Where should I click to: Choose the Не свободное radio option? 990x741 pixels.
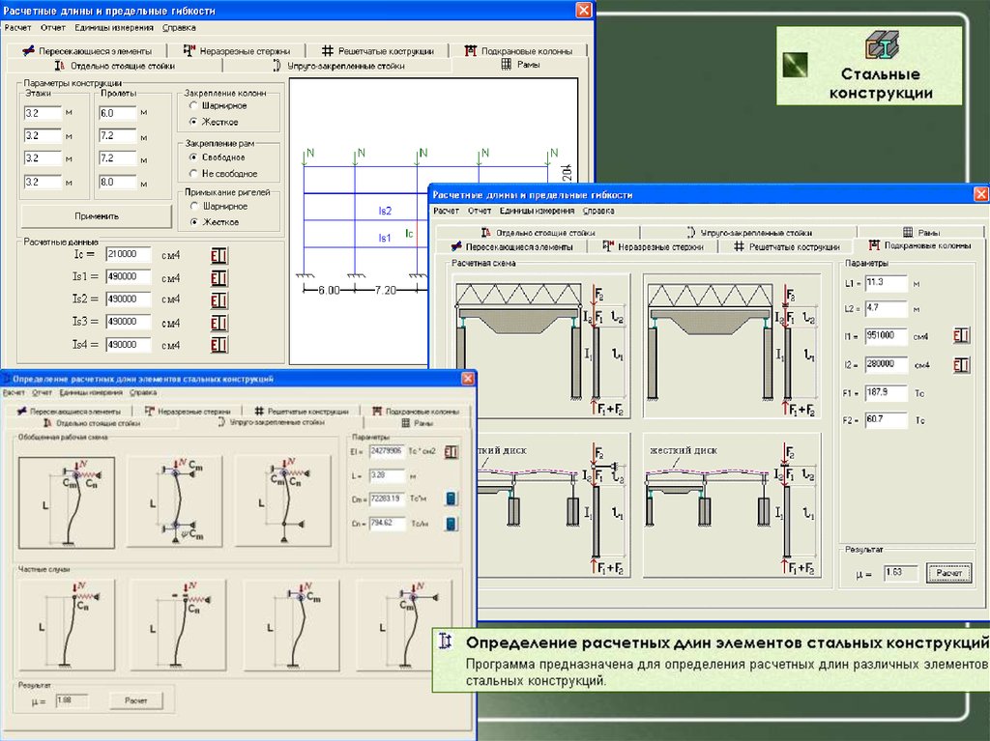pyautogui.click(x=194, y=174)
